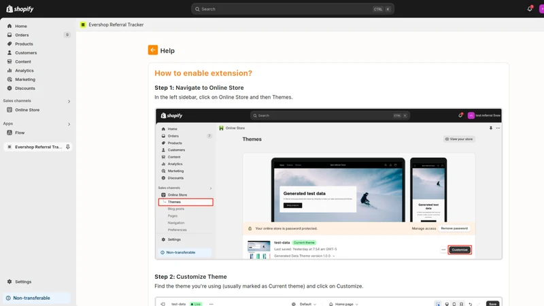The image size is (544, 306).
Task: Click the Non-transferable notice
Action: (37, 298)
